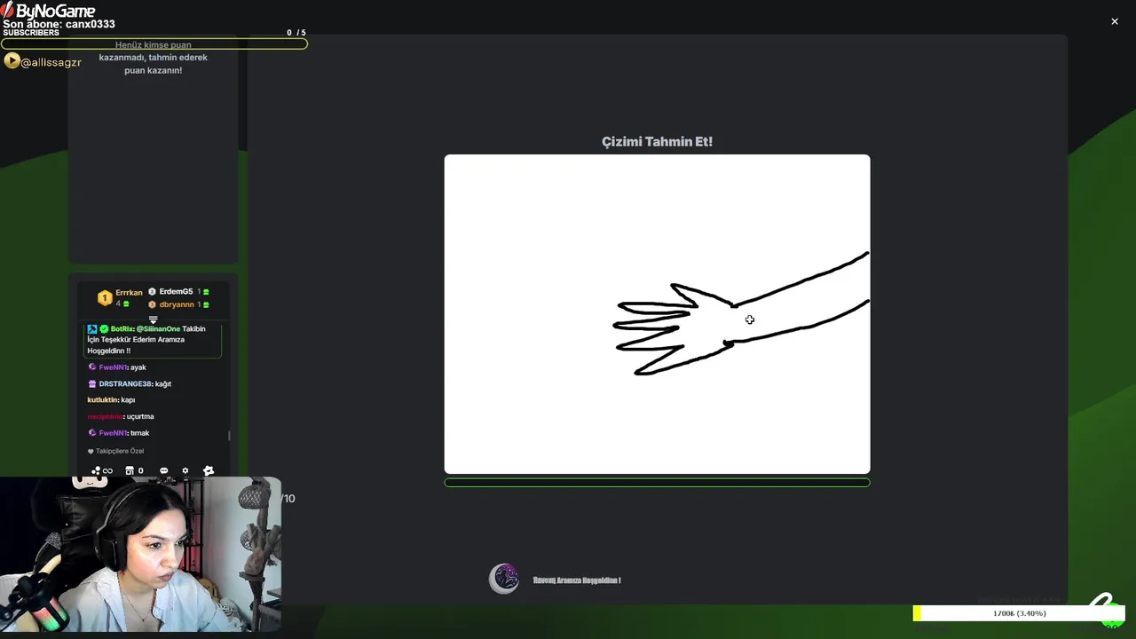This screenshot has height=639, width=1136.
Task: Click the FweNN1 username next to 'ayak'
Action: point(114,367)
